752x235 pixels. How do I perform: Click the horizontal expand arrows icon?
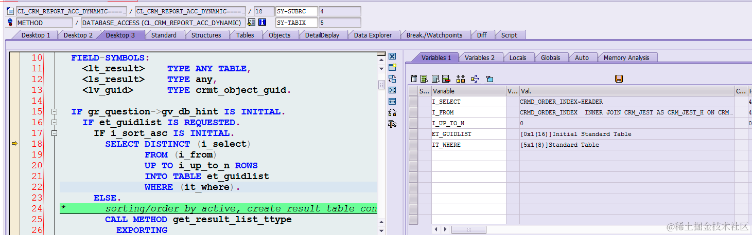pyautogui.click(x=392, y=101)
